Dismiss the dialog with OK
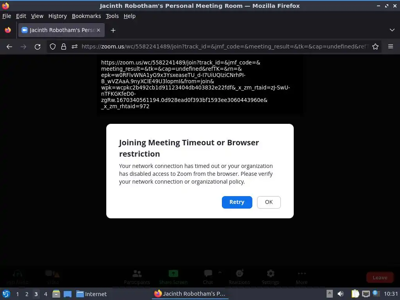The image size is (400, 300). [x=269, y=202]
